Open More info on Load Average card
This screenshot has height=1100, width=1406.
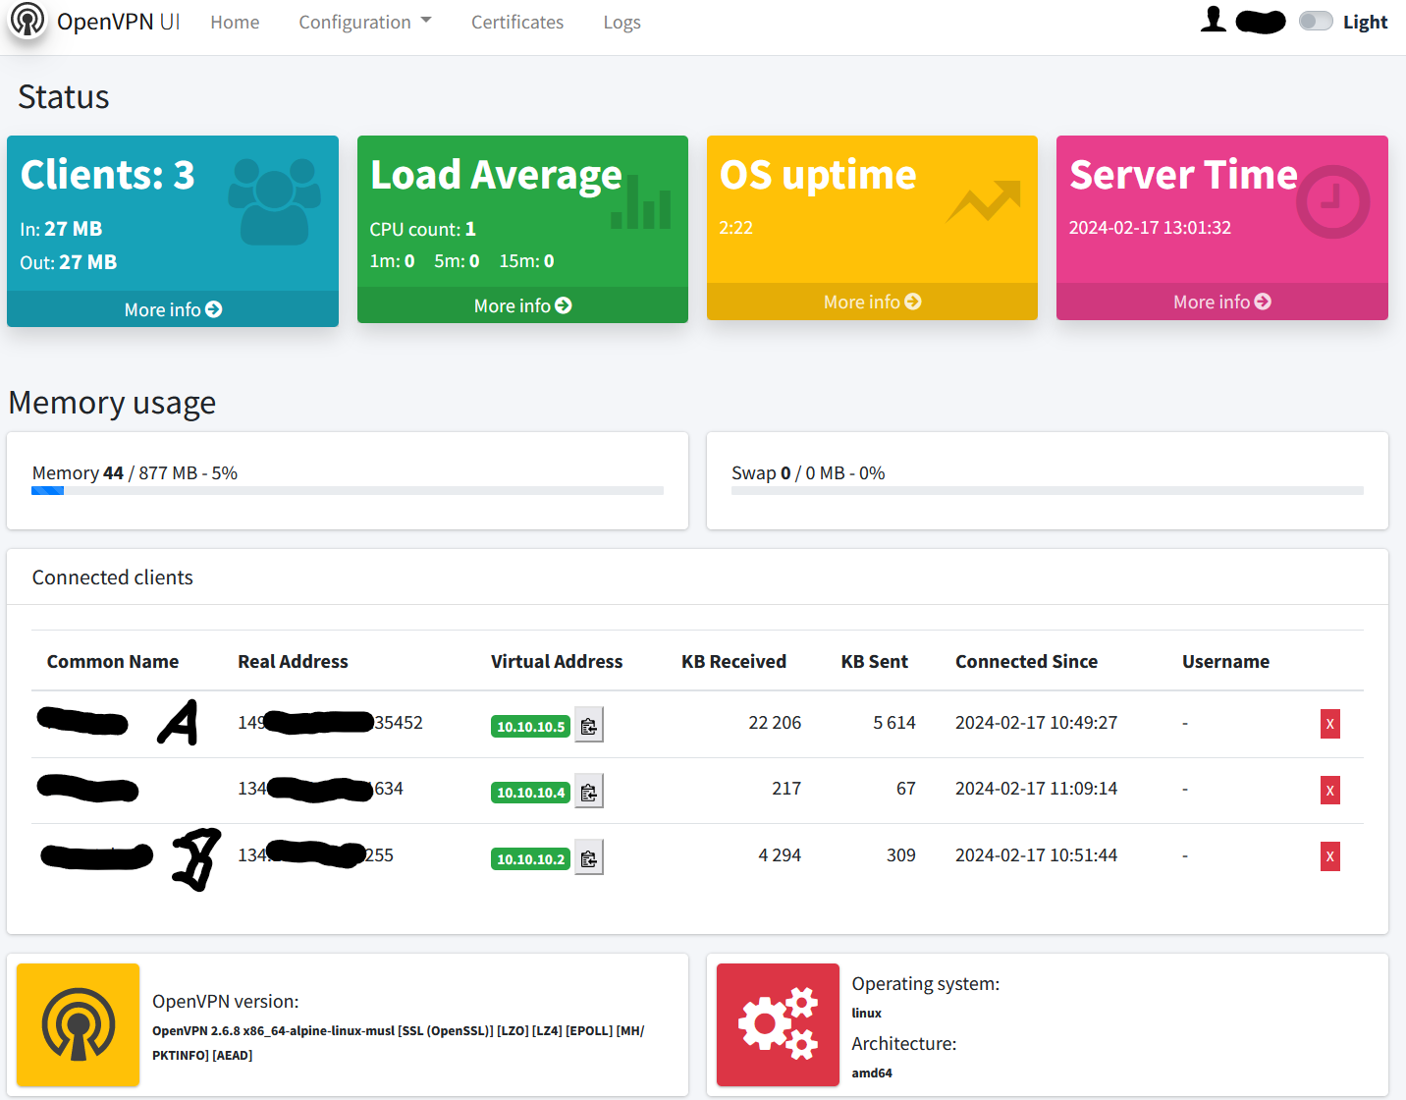[522, 305]
